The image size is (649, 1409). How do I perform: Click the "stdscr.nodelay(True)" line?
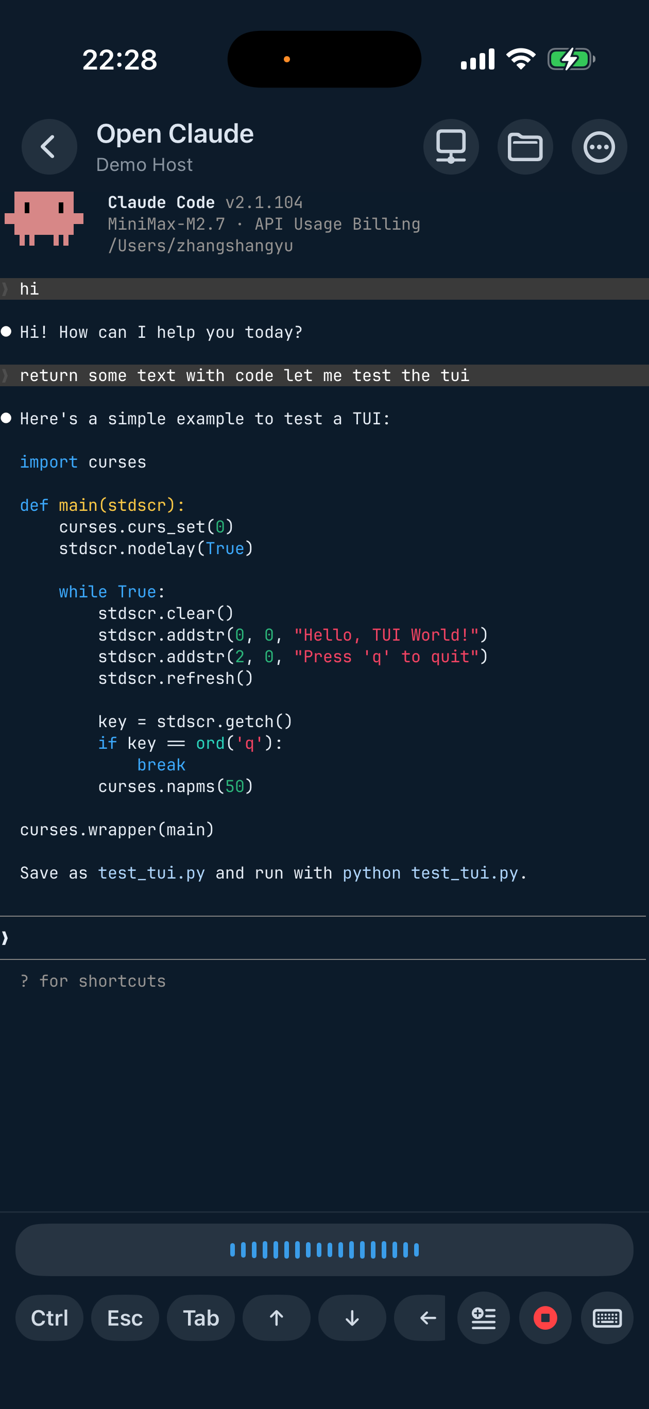coord(156,548)
